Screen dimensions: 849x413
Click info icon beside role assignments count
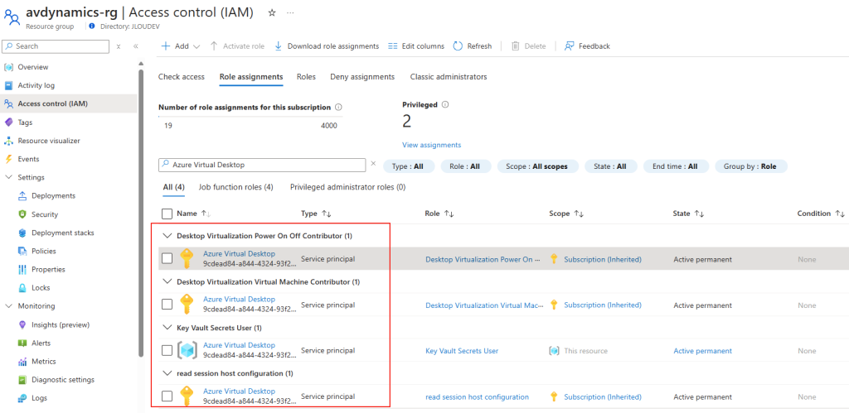click(338, 107)
